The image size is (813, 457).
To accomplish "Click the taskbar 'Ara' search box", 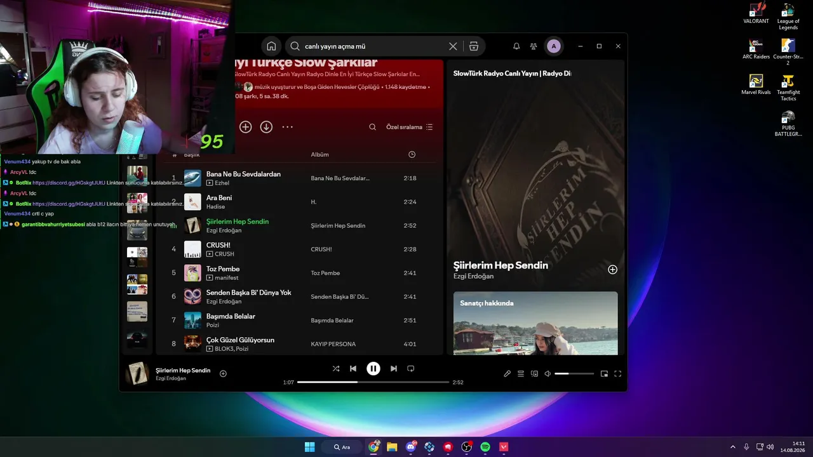I will click(342, 447).
